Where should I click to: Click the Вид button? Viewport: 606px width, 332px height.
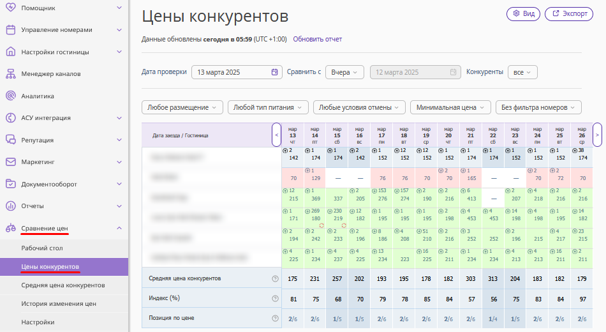pyautogui.click(x=523, y=13)
